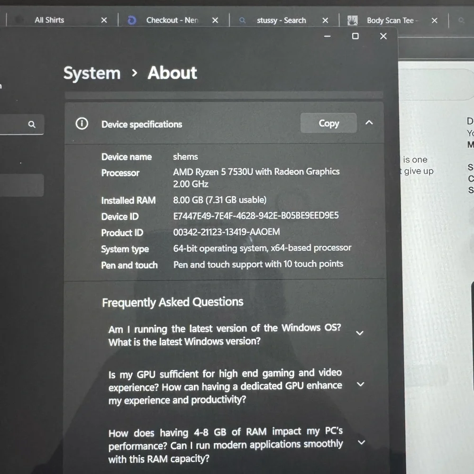Click the Body Scan Tee tab favicon
This screenshot has width=474, height=474.
click(353, 20)
